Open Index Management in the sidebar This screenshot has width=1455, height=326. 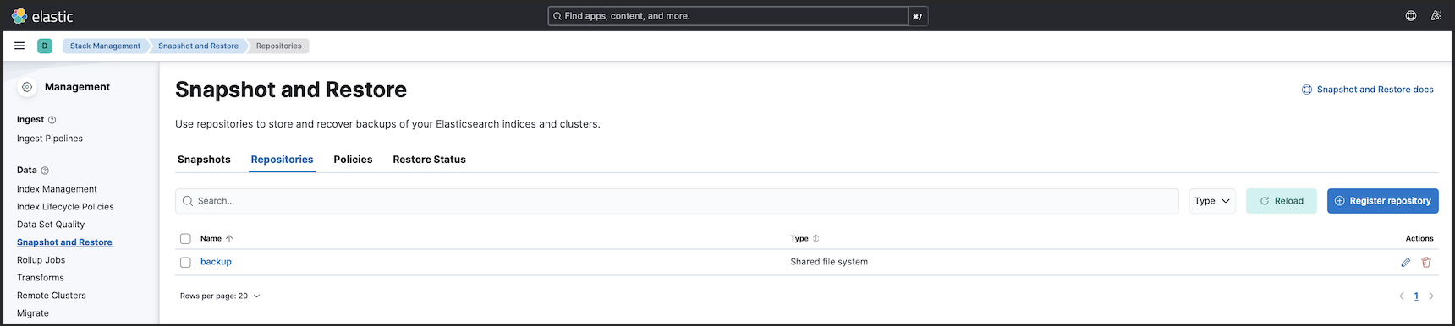pos(57,189)
